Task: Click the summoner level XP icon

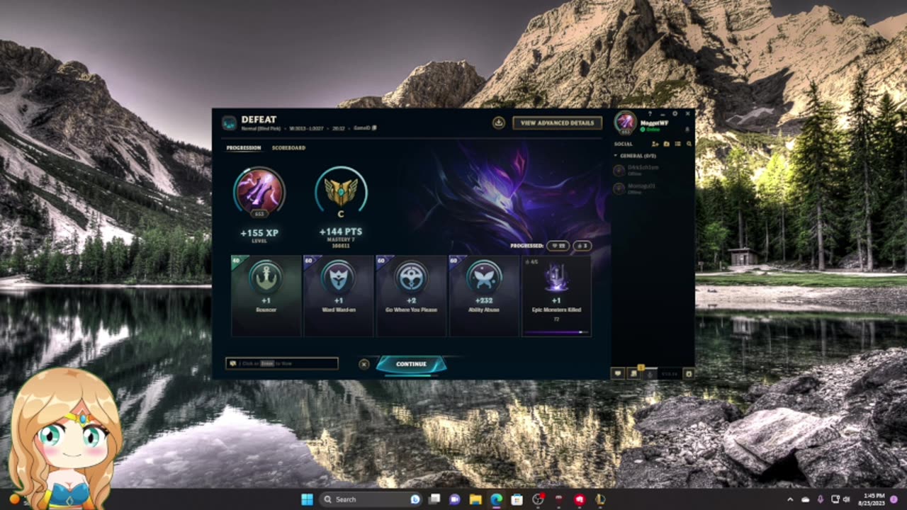Action: (259, 191)
